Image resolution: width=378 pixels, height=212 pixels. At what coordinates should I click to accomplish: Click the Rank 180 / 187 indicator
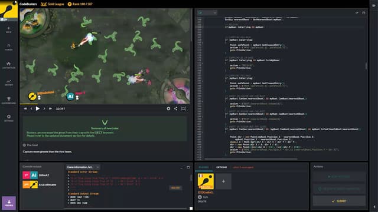pos(80,4)
